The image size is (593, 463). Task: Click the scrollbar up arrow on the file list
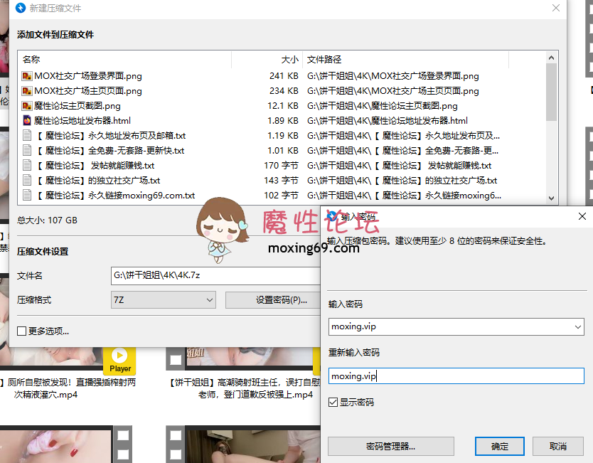(x=550, y=58)
